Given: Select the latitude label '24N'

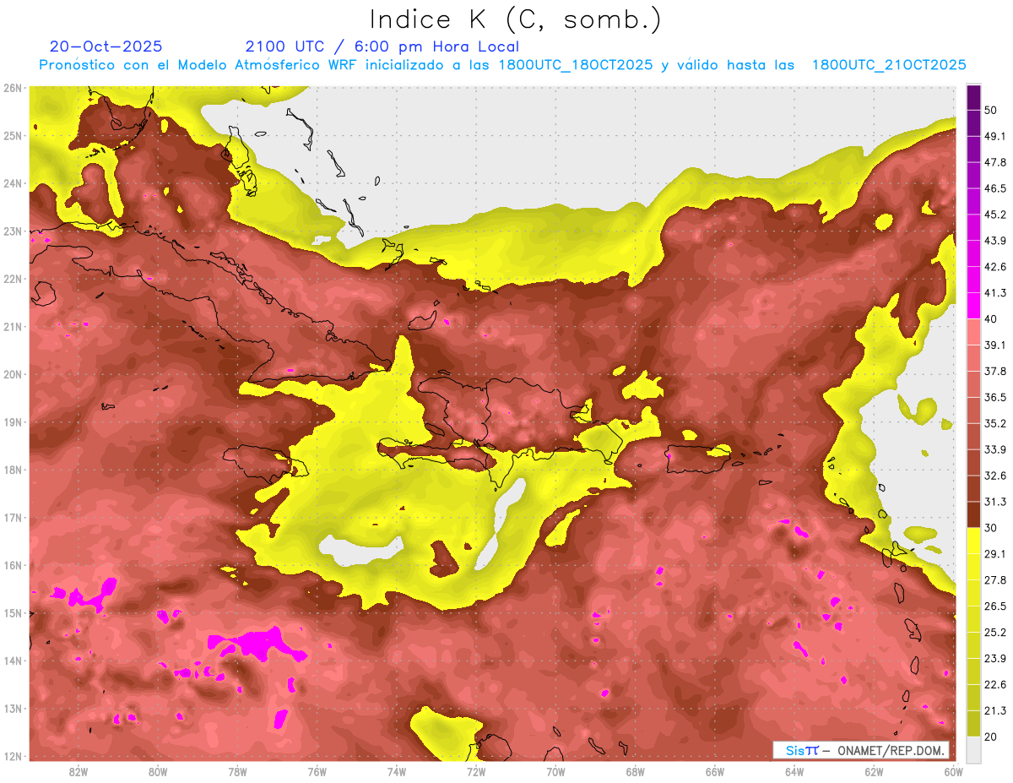Looking at the screenshot, I should click(13, 183).
